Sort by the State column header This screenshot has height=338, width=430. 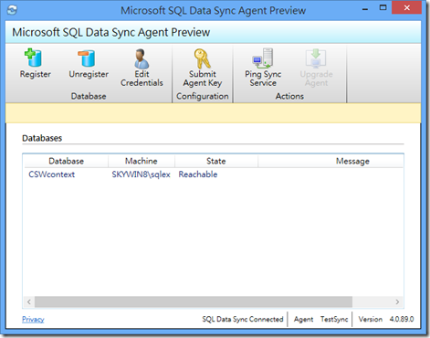(x=216, y=161)
